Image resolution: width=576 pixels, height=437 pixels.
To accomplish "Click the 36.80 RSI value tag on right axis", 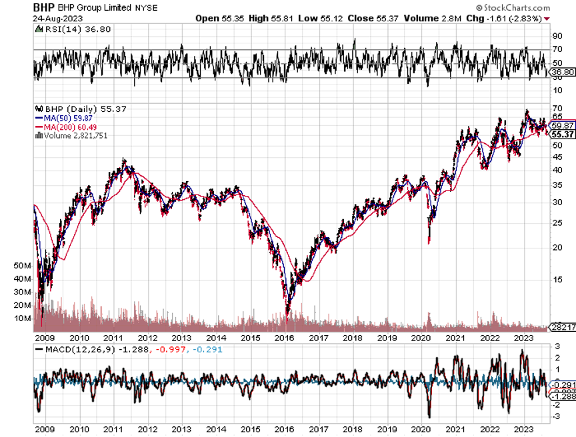I will click(x=563, y=72).
